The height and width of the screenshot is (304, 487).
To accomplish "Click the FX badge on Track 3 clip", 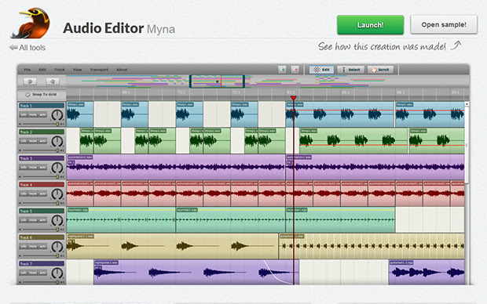I will click(x=71, y=162).
